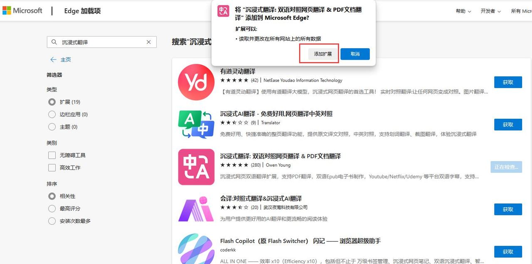Click 取消 to dismiss the dialog
532x264 pixels.
pos(355,54)
